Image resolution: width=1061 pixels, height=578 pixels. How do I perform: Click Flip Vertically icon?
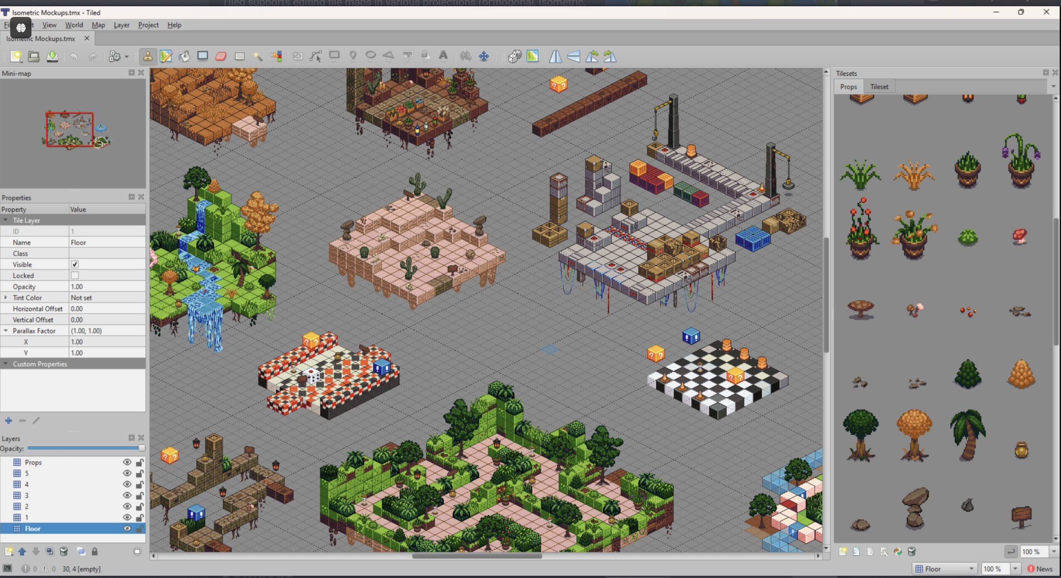(x=574, y=56)
